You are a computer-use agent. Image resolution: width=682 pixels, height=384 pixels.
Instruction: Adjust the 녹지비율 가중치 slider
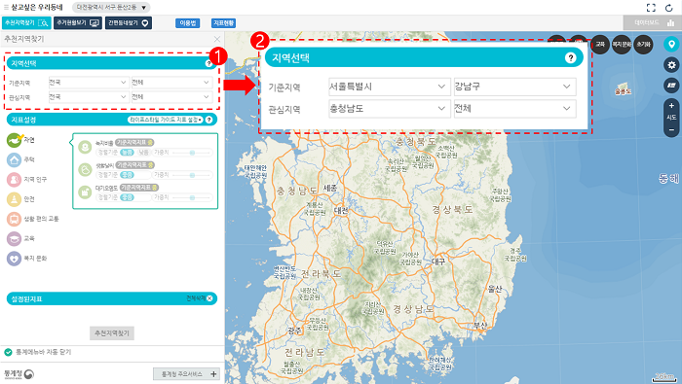click(191, 153)
